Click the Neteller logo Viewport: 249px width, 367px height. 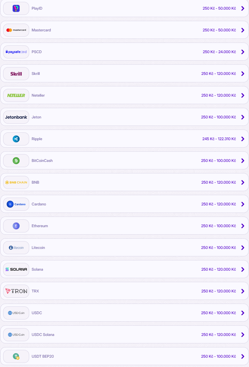[x=16, y=95]
